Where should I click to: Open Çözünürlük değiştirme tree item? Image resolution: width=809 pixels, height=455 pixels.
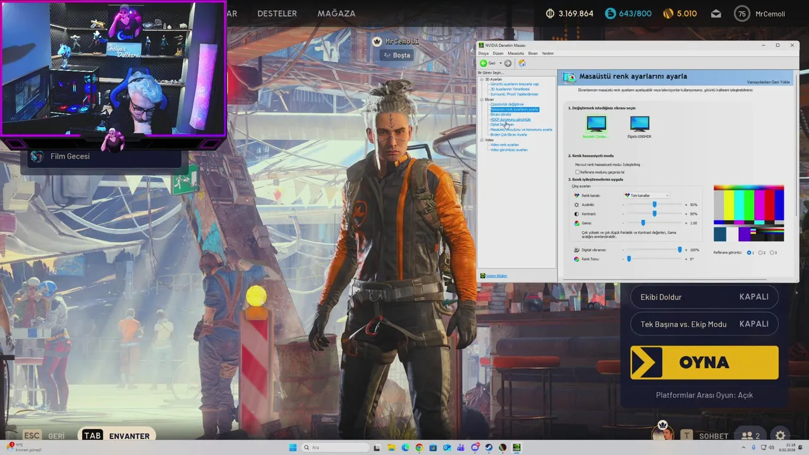tap(507, 104)
